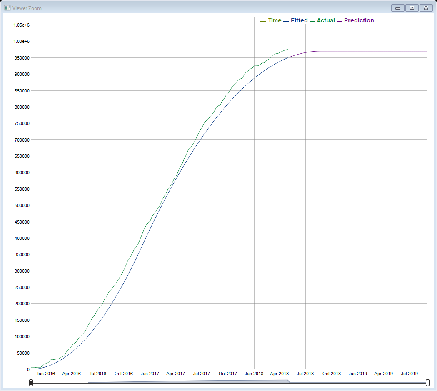
Task: Toggle the Actual series legend entry
Action: click(x=322, y=20)
